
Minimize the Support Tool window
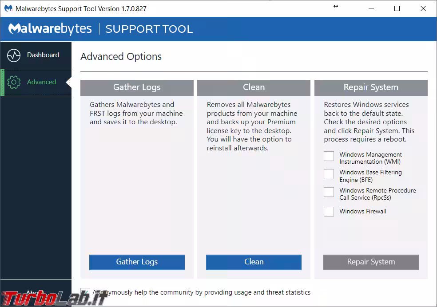(372, 8)
